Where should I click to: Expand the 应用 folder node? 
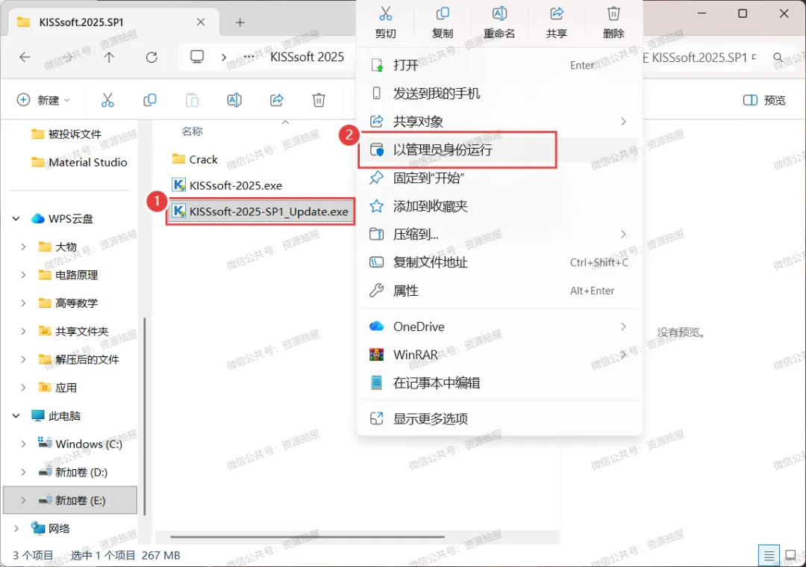23,388
